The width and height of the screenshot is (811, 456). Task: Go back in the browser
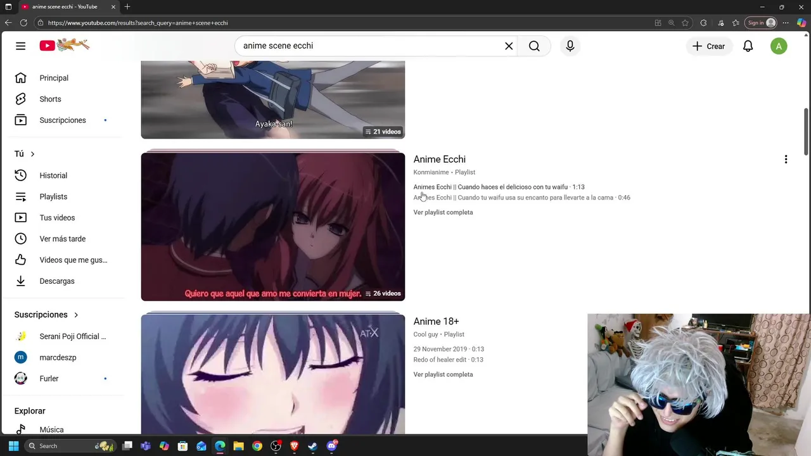point(8,23)
